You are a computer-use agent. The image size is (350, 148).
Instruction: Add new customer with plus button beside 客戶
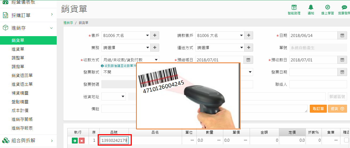[155, 35]
